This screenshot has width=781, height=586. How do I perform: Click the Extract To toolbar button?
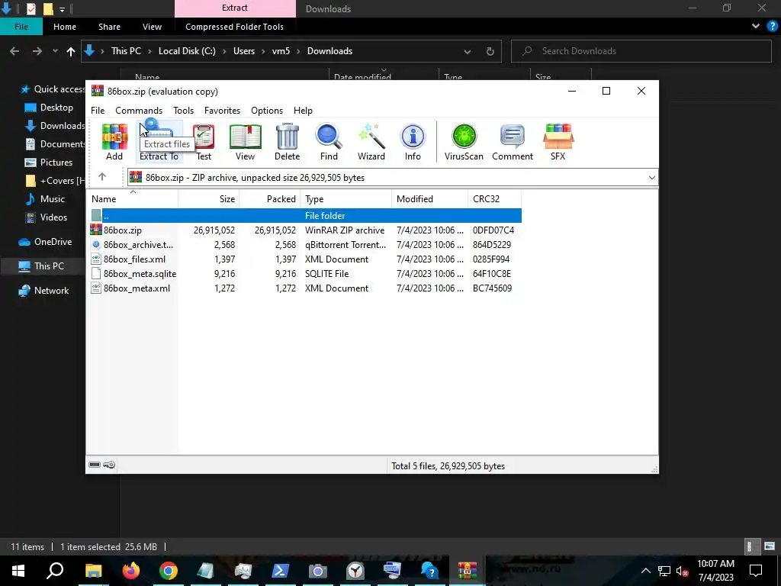[x=159, y=142]
